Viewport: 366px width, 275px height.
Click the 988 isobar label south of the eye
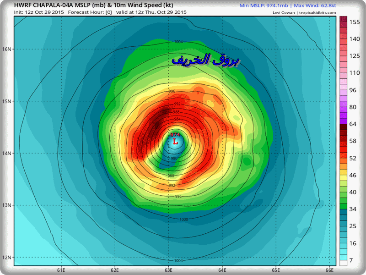(171, 176)
